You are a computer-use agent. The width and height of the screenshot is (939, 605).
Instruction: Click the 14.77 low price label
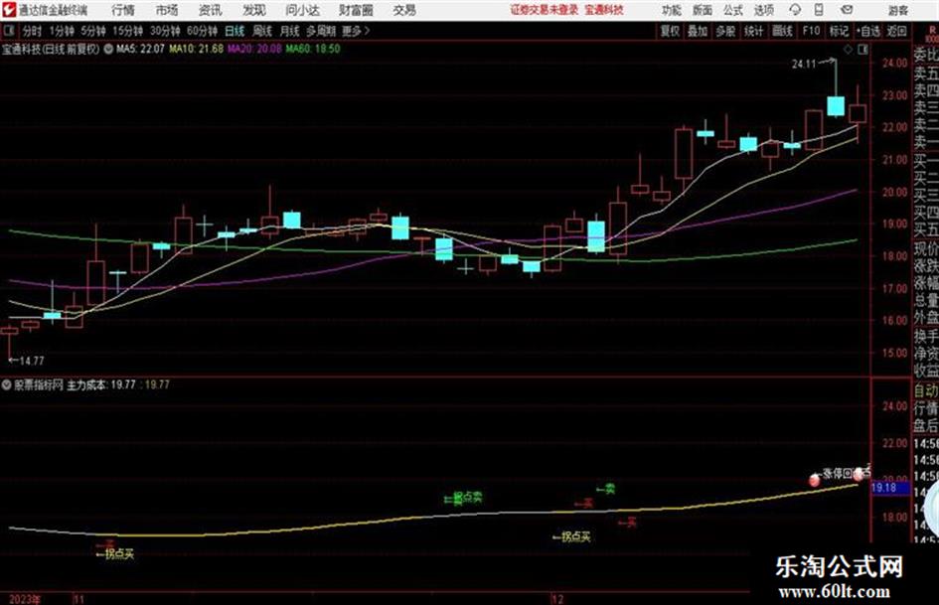coord(32,361)
